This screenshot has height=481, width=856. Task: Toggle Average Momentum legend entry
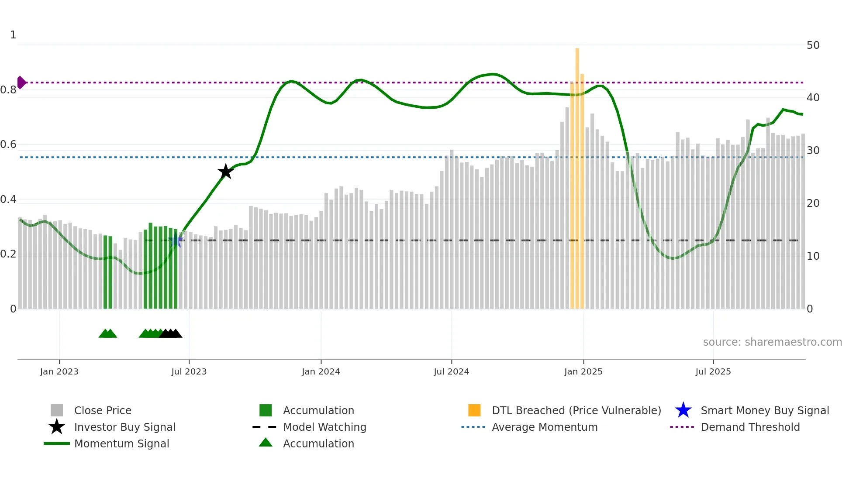pyautogui.click(x=544, y=427)
